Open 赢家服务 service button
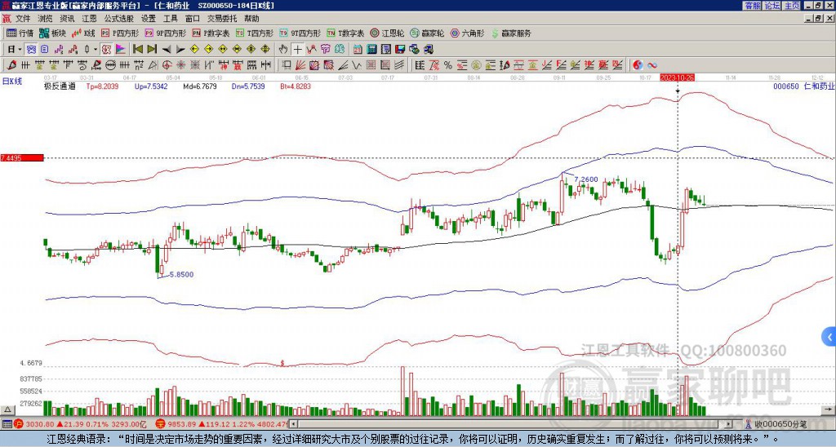 (511, 33)
